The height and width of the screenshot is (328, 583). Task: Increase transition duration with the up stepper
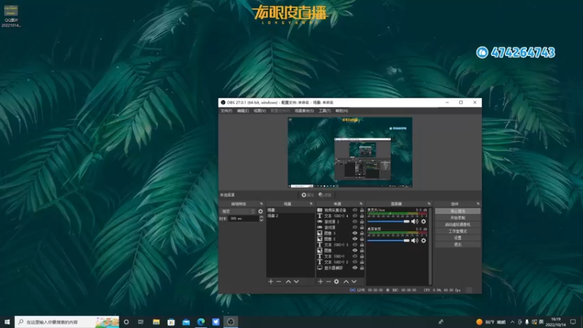coord(262,217)
